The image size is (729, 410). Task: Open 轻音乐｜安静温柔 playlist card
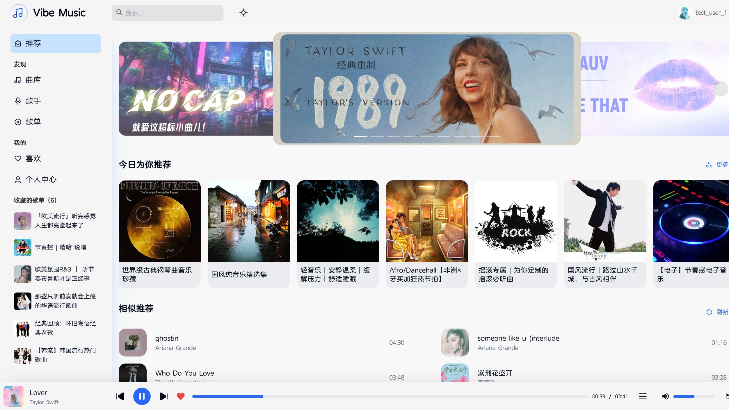point(338,234)
